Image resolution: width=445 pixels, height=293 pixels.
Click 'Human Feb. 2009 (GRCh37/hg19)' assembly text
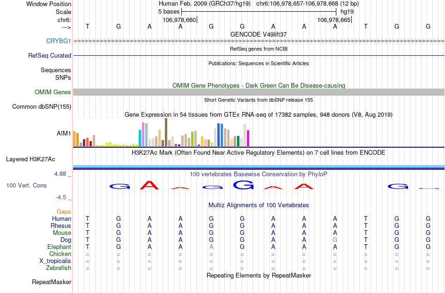(205, 4)
